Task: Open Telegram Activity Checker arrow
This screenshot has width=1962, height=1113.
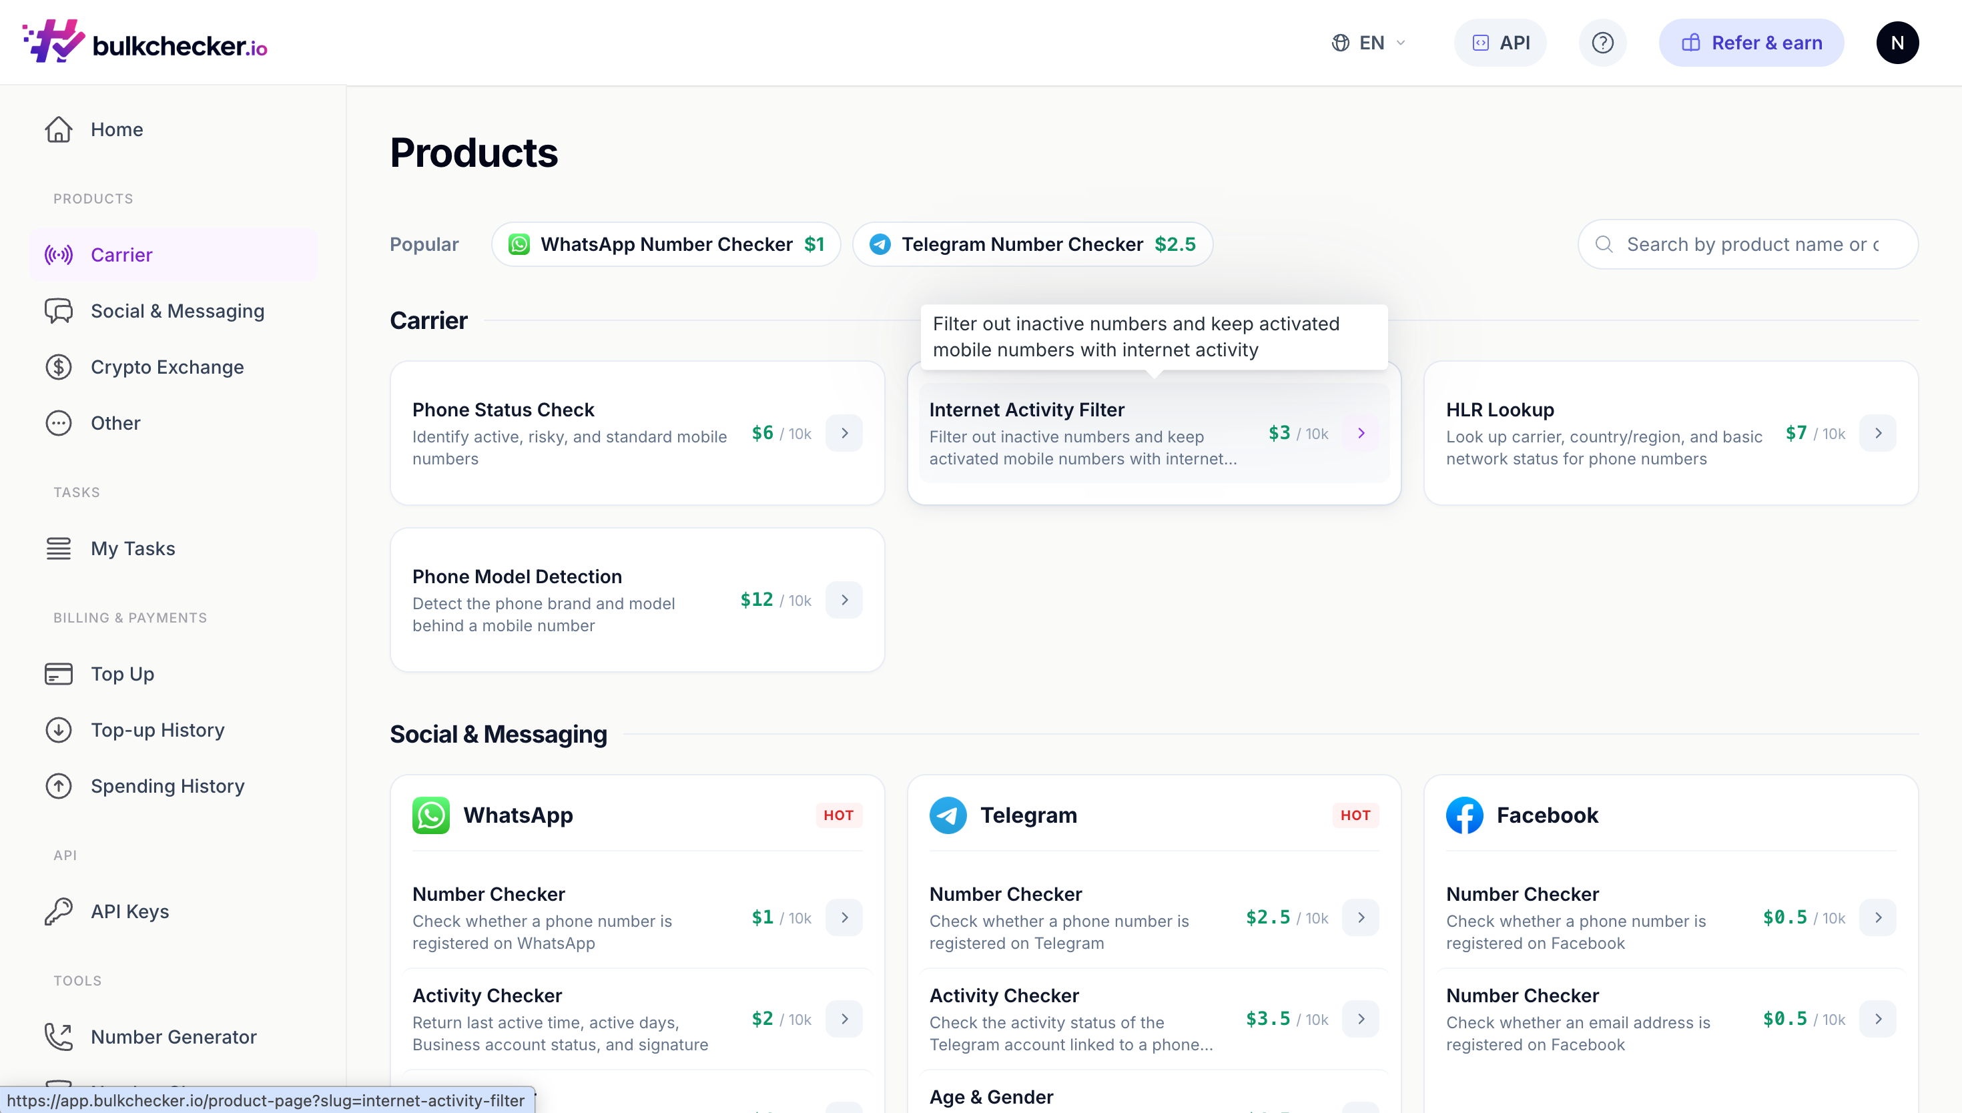Action: point(1361,1019)
